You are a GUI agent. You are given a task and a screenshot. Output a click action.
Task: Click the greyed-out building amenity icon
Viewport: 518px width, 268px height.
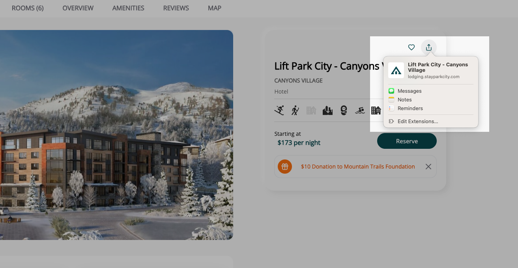(x=311, y=110)
